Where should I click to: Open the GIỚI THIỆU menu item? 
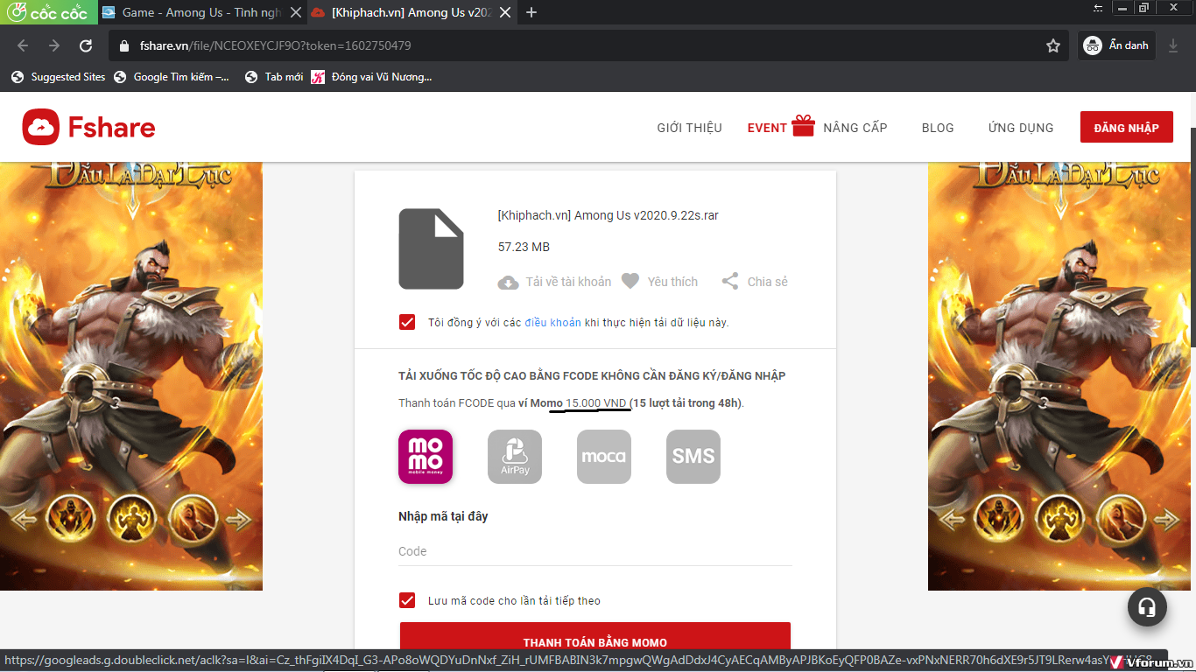point(689,128)
